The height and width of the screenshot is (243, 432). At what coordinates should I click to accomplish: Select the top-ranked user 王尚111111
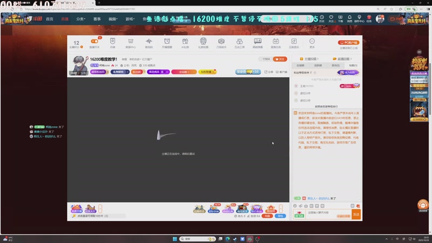click(x=307, y=86)
